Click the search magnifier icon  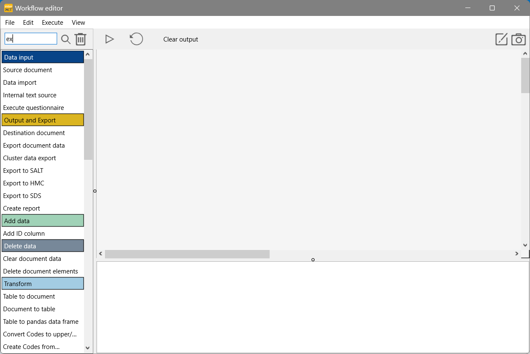[66, 39]
